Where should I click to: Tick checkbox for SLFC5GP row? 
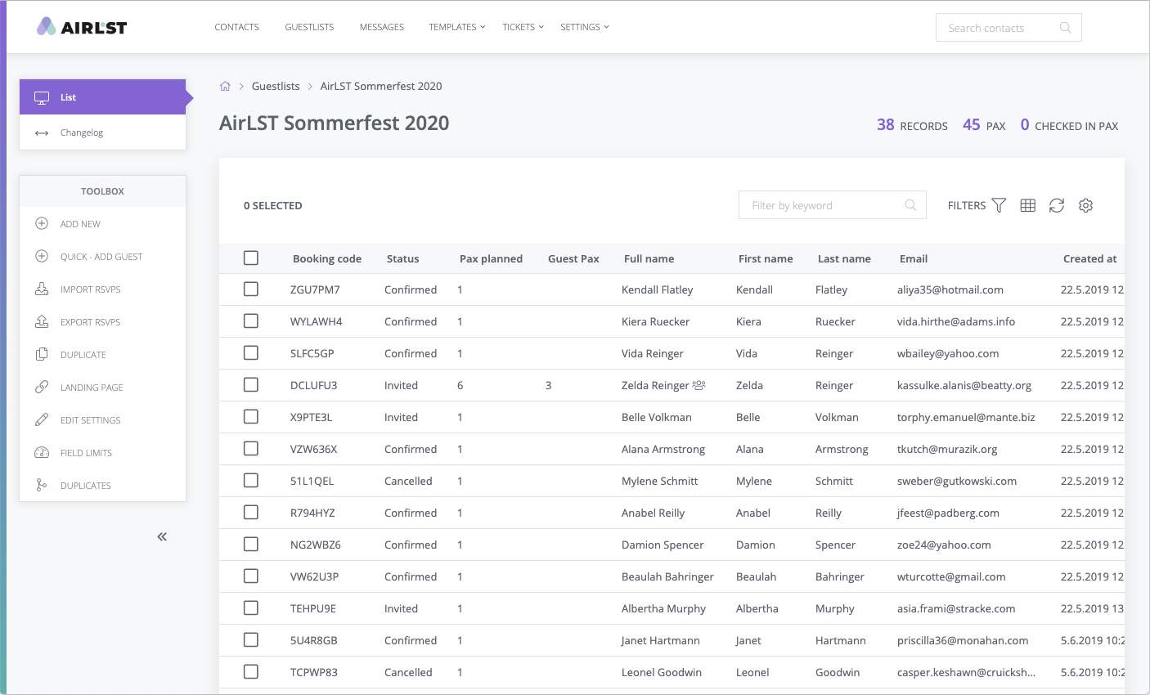(251, 352)
